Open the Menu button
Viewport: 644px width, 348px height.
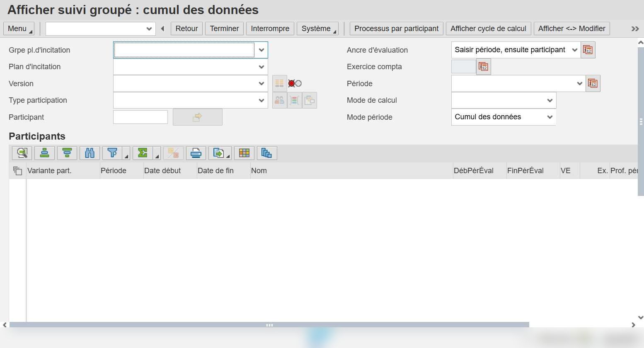[19, 29]
